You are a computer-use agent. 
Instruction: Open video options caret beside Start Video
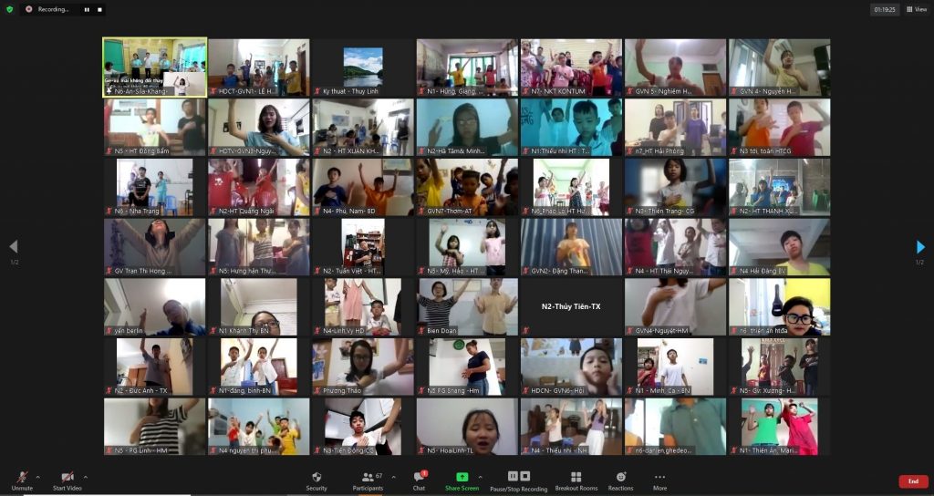click(x=85, y=477)
